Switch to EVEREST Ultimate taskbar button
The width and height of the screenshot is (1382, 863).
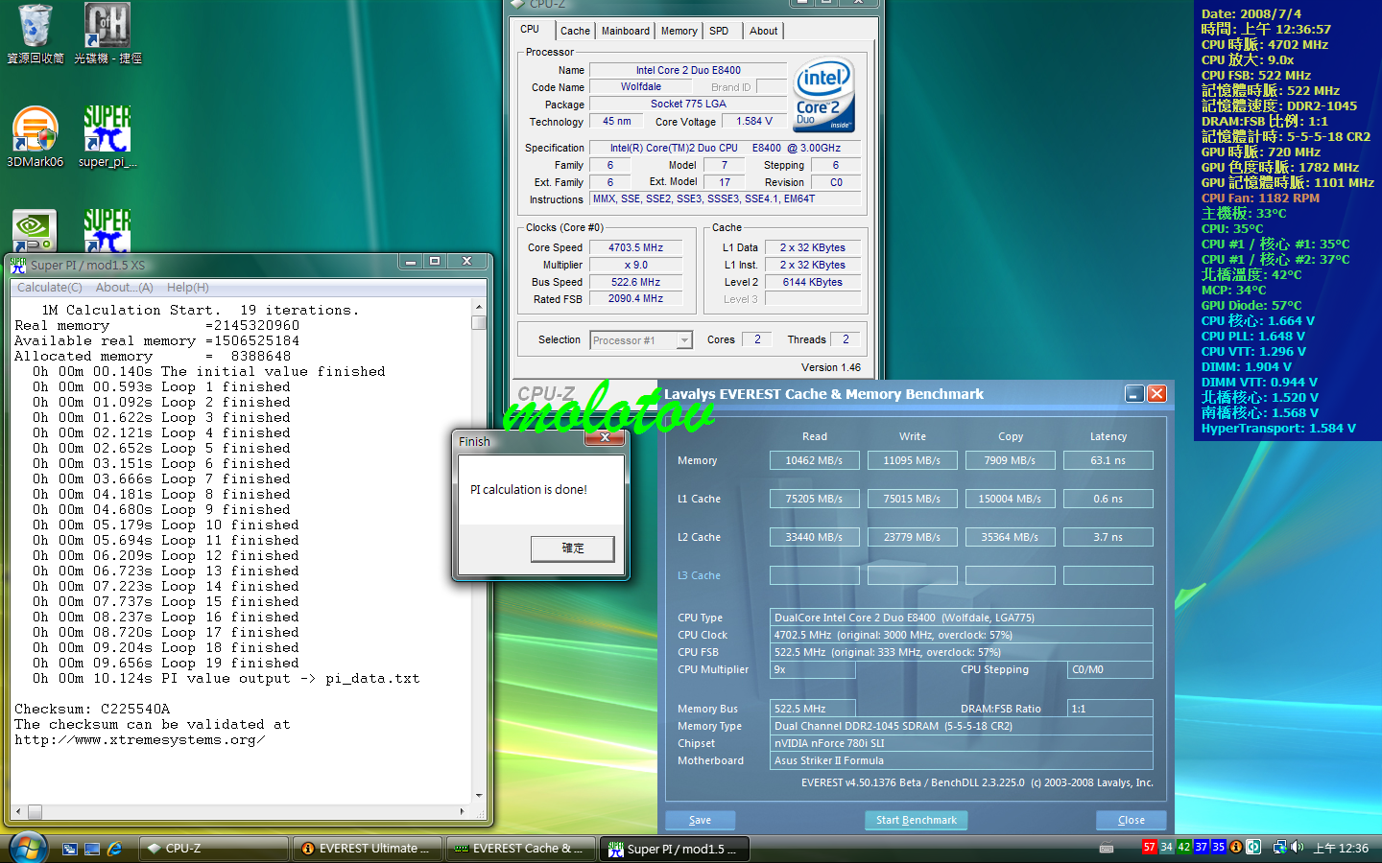tap(367, 849)
